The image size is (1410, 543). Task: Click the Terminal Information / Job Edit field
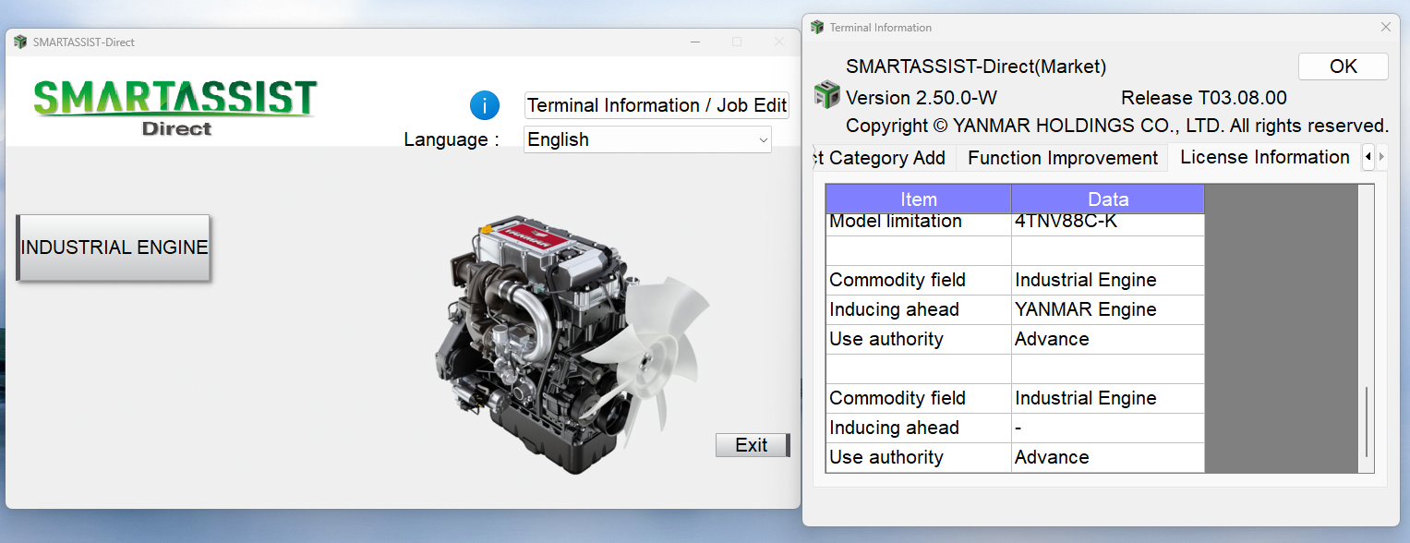pos(656,104)
